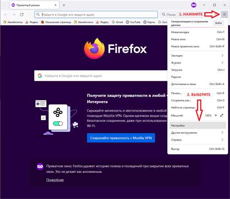Click the Google search field on page
This screenshot has height=199, width=230.
click(x=101, y=76)
